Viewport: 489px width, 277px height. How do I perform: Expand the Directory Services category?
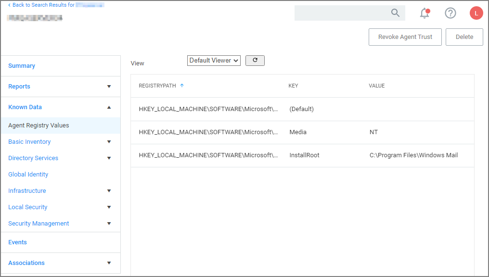(x=109, y=158)
